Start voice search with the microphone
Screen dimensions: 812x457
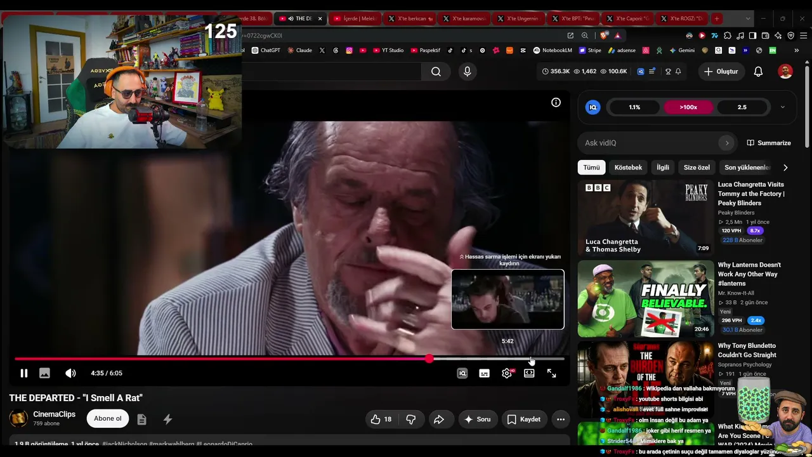[x=468, y=72]
